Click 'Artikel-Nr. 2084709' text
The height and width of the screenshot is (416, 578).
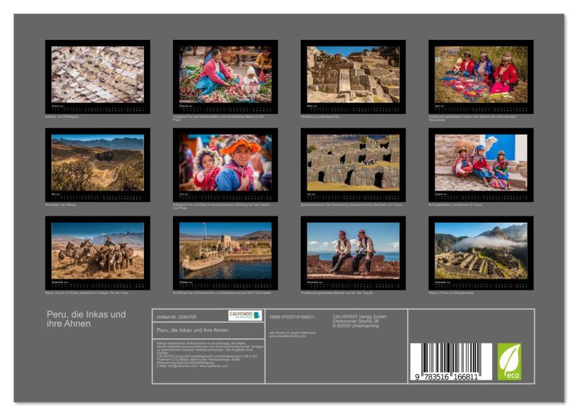tap(177, 316)
